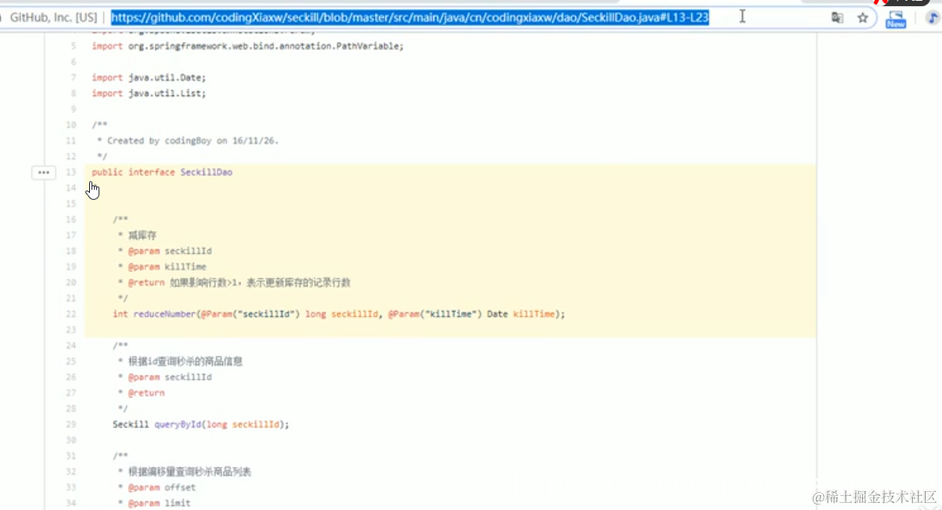This screenshot has width=942, height=510.
Task: Click 'public interface SeckillDao' code line
Action: 162,172
